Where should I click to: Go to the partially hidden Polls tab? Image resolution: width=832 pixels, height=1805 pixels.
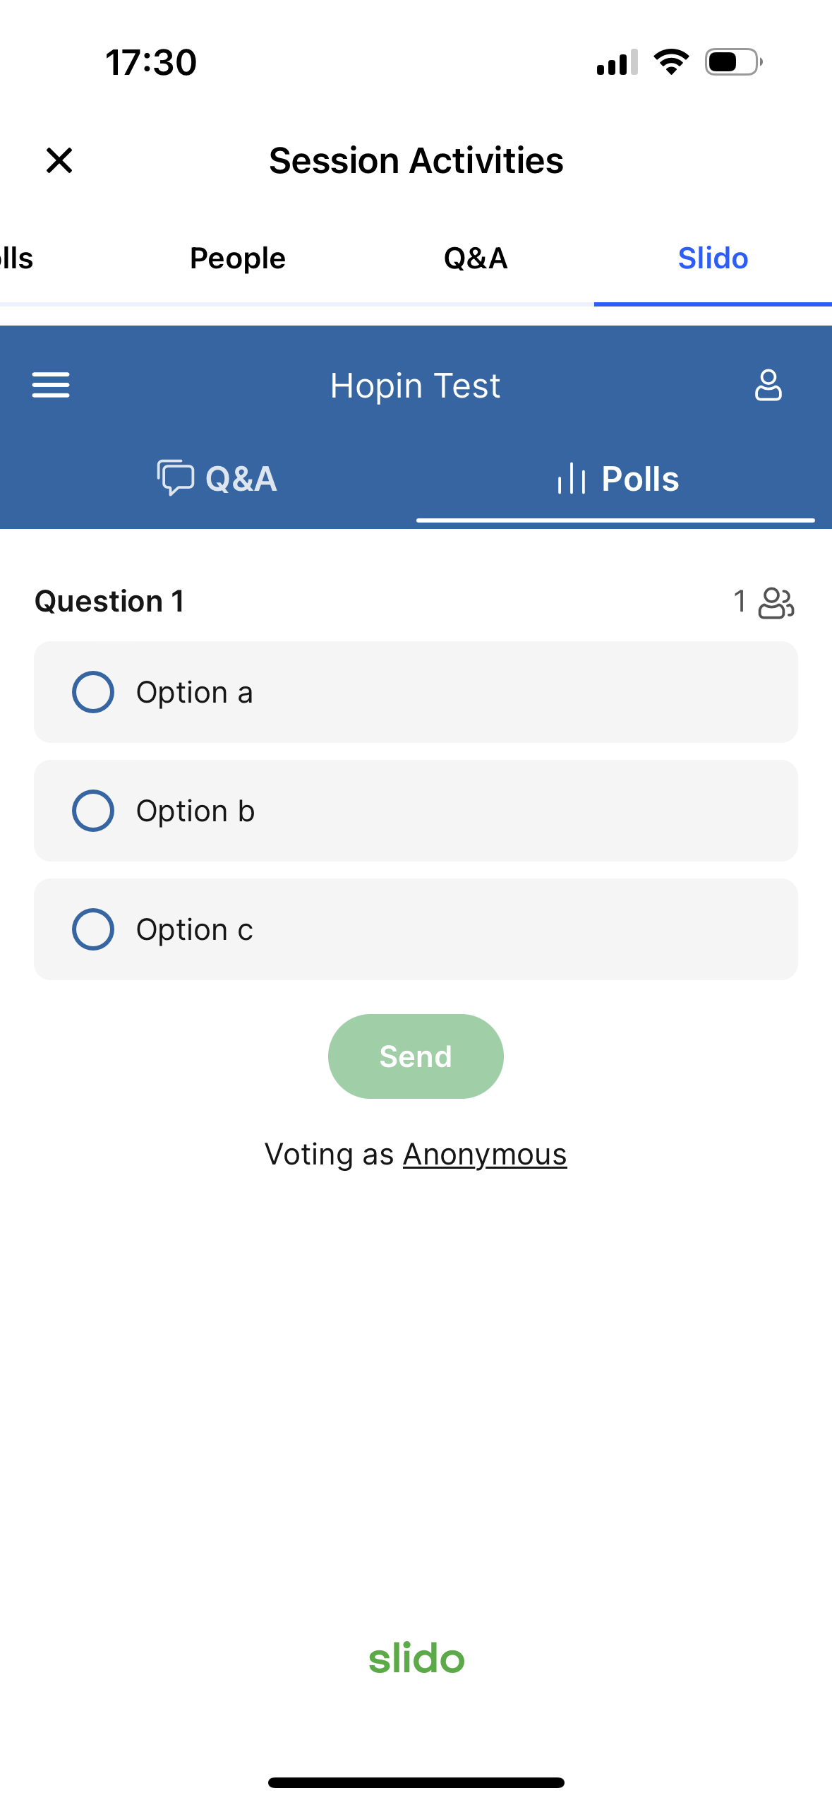16,258
